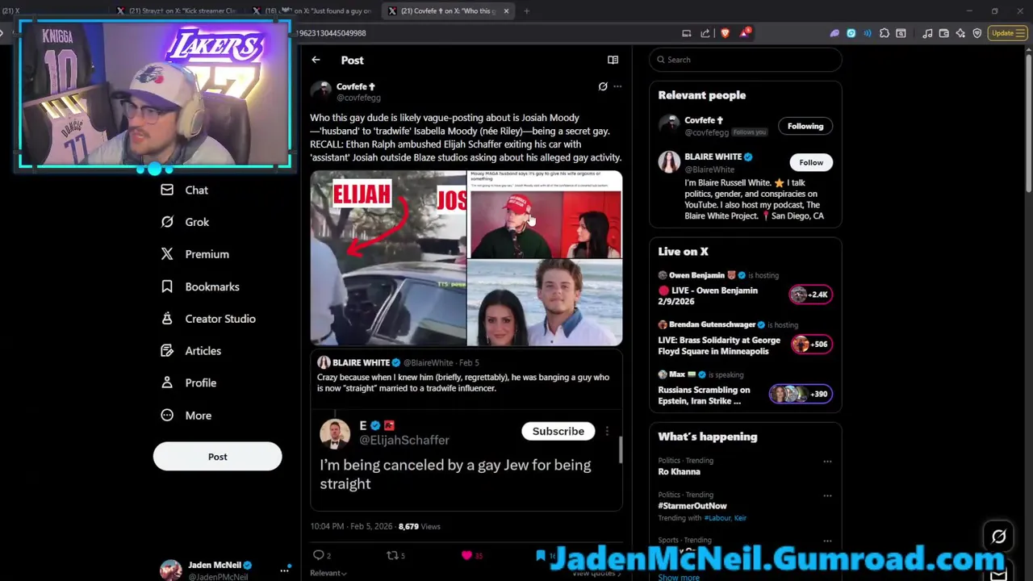Open account menu next to Jaden McNeil
1033x581 pixels.
tap(284, 570)
